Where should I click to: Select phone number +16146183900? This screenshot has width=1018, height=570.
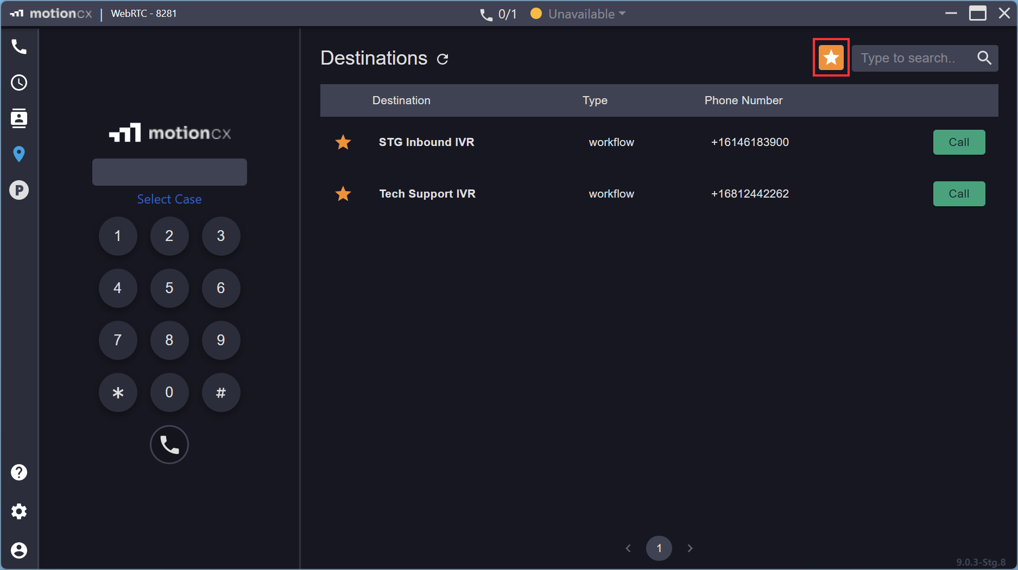point(750,142)
